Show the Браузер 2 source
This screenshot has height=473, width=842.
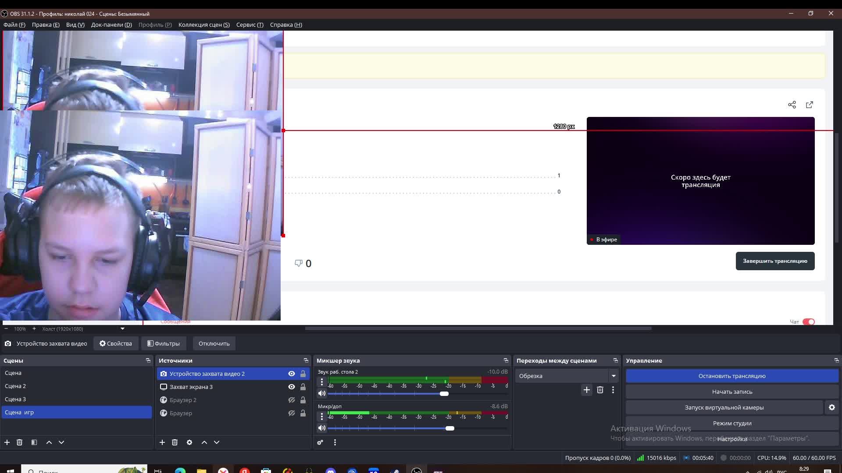pos(291,400)
